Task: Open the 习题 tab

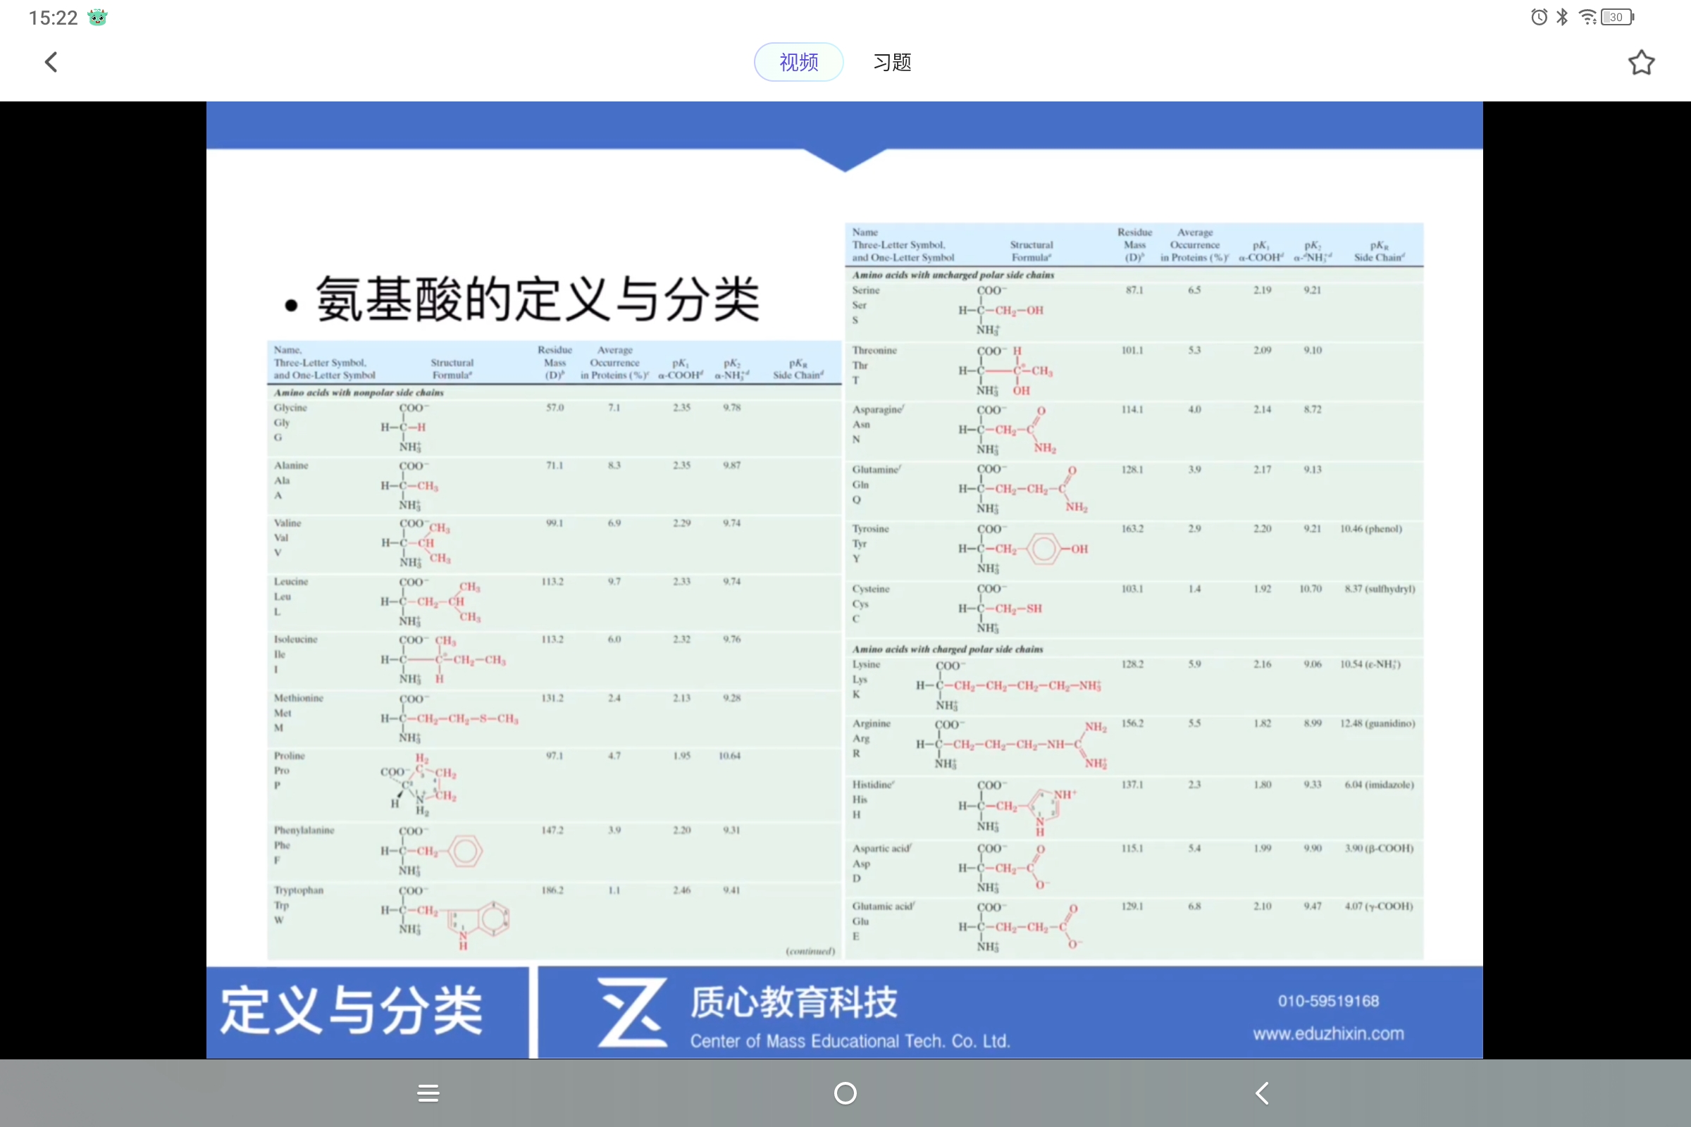Action: pos(891,62)
